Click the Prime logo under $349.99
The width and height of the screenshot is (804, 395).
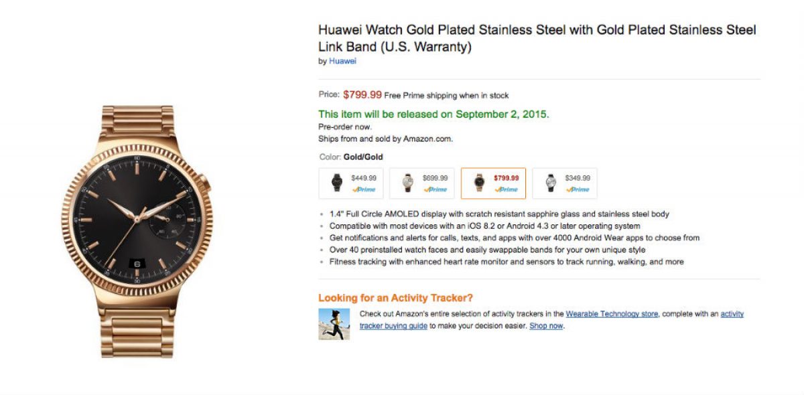pos(578,189)
